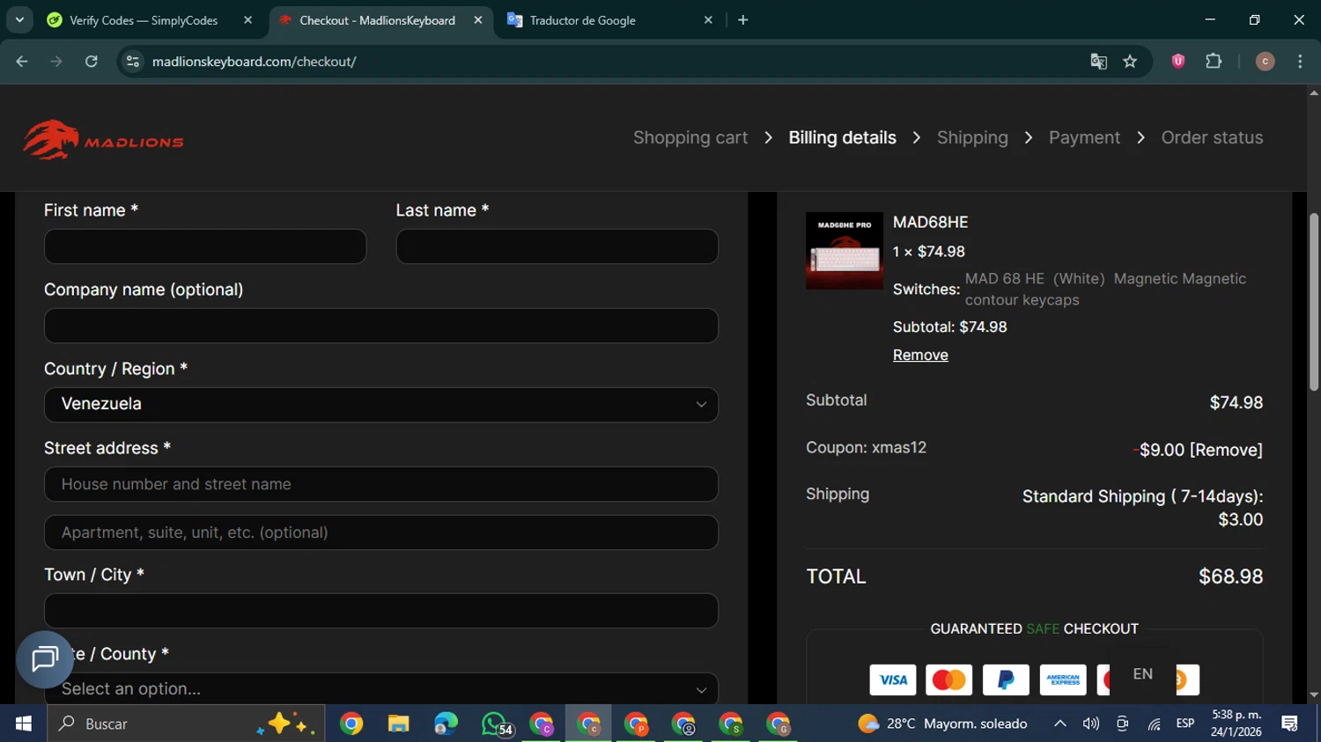1321x742 pixels.
Task: Focus the First name field
Action: pyautogui.click(x=205, y=246)
